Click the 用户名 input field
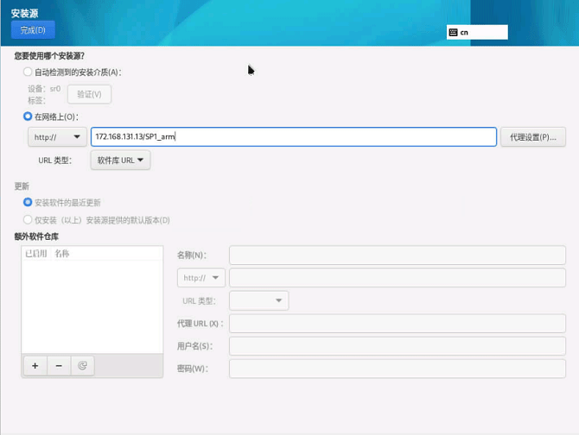579x435 pixels. 397,346
